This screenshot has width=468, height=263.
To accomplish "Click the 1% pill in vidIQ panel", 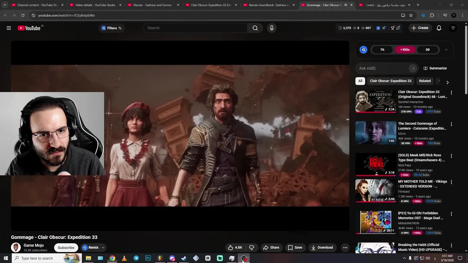I will coord(382,50).
